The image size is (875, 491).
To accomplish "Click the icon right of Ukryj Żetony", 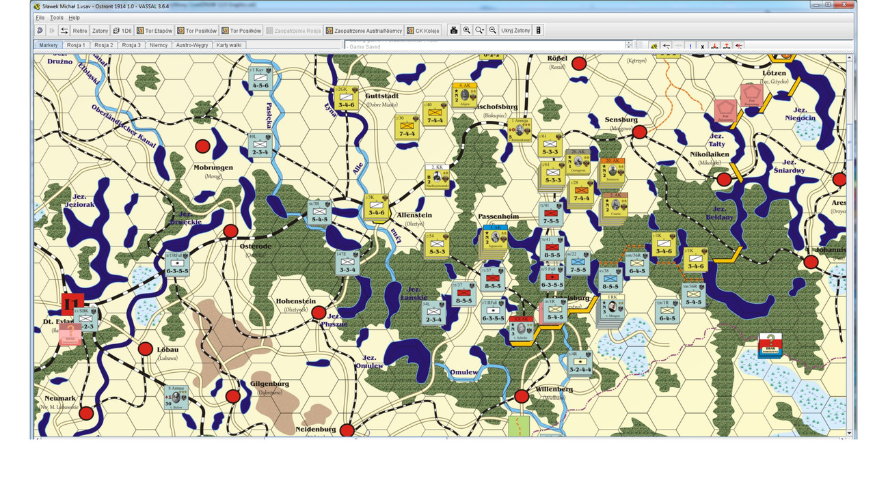I will click(x=538, y=31).
